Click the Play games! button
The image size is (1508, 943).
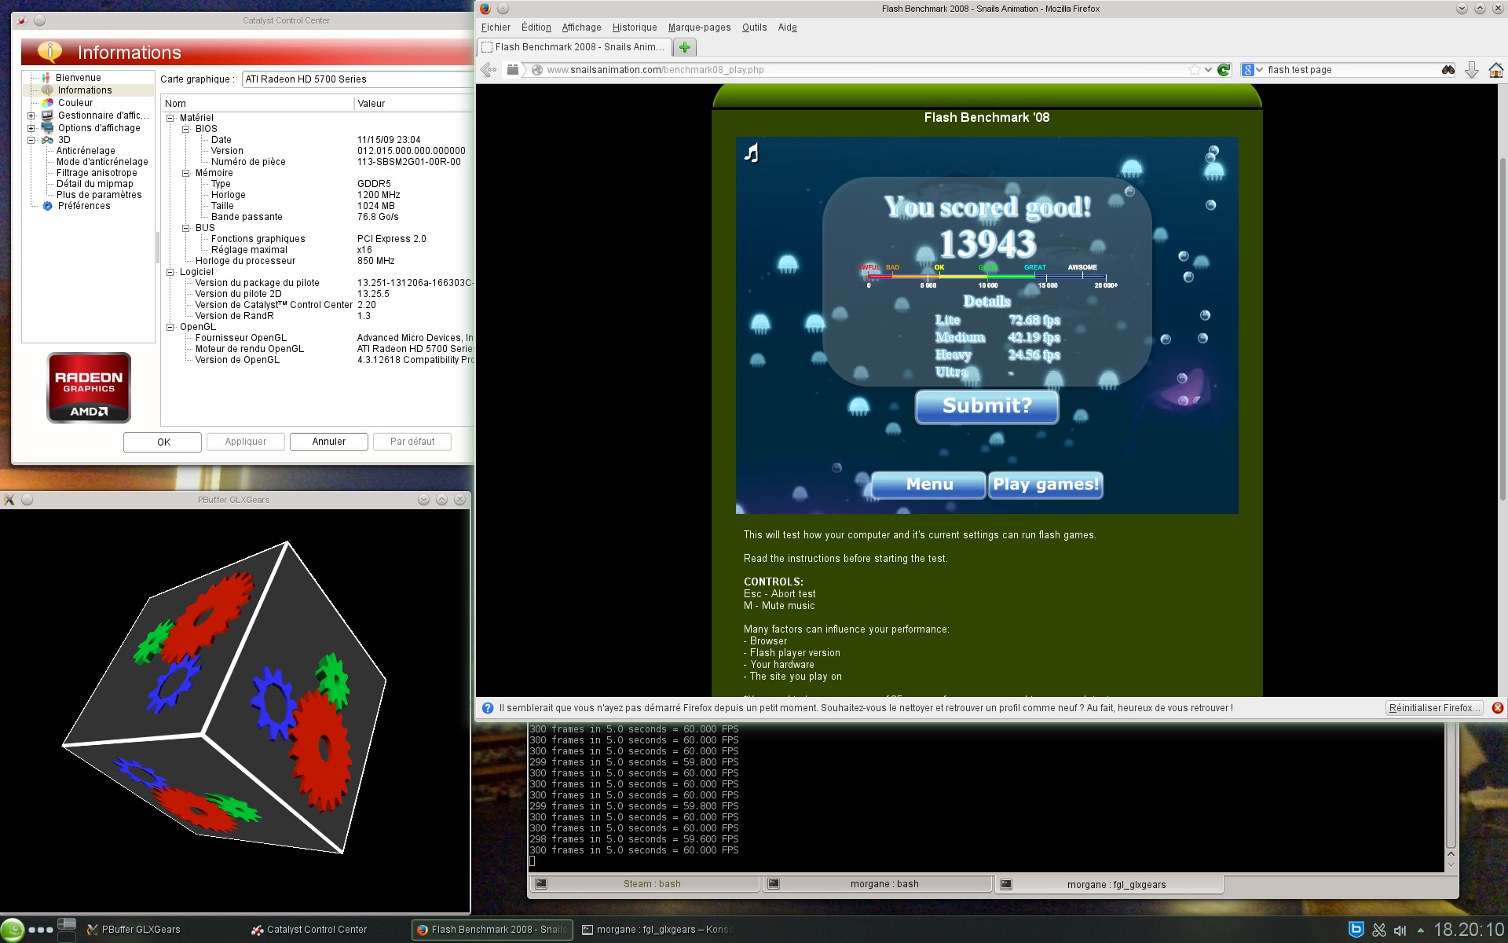point(1045,484)
